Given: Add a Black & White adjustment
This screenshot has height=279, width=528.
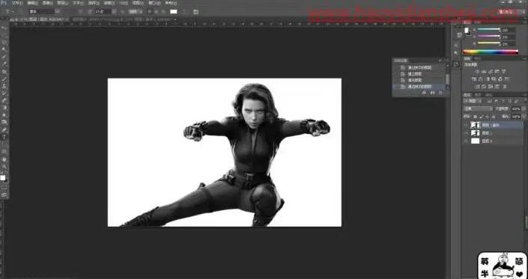Looking at the screenshot, I should [488, 79].
